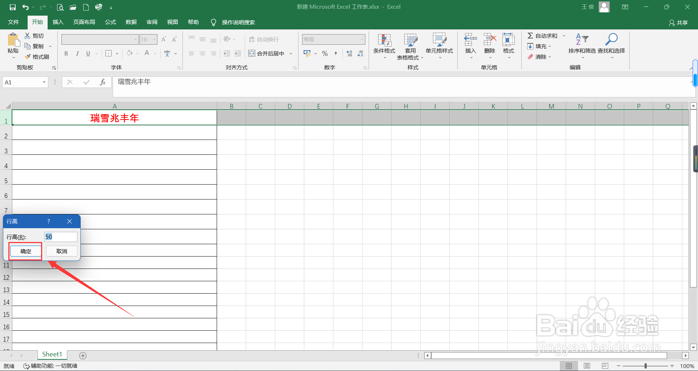Toggle Underline formatting
This screenshot has width=698, height=371.
pyautogui.click(x=88, y=53)
